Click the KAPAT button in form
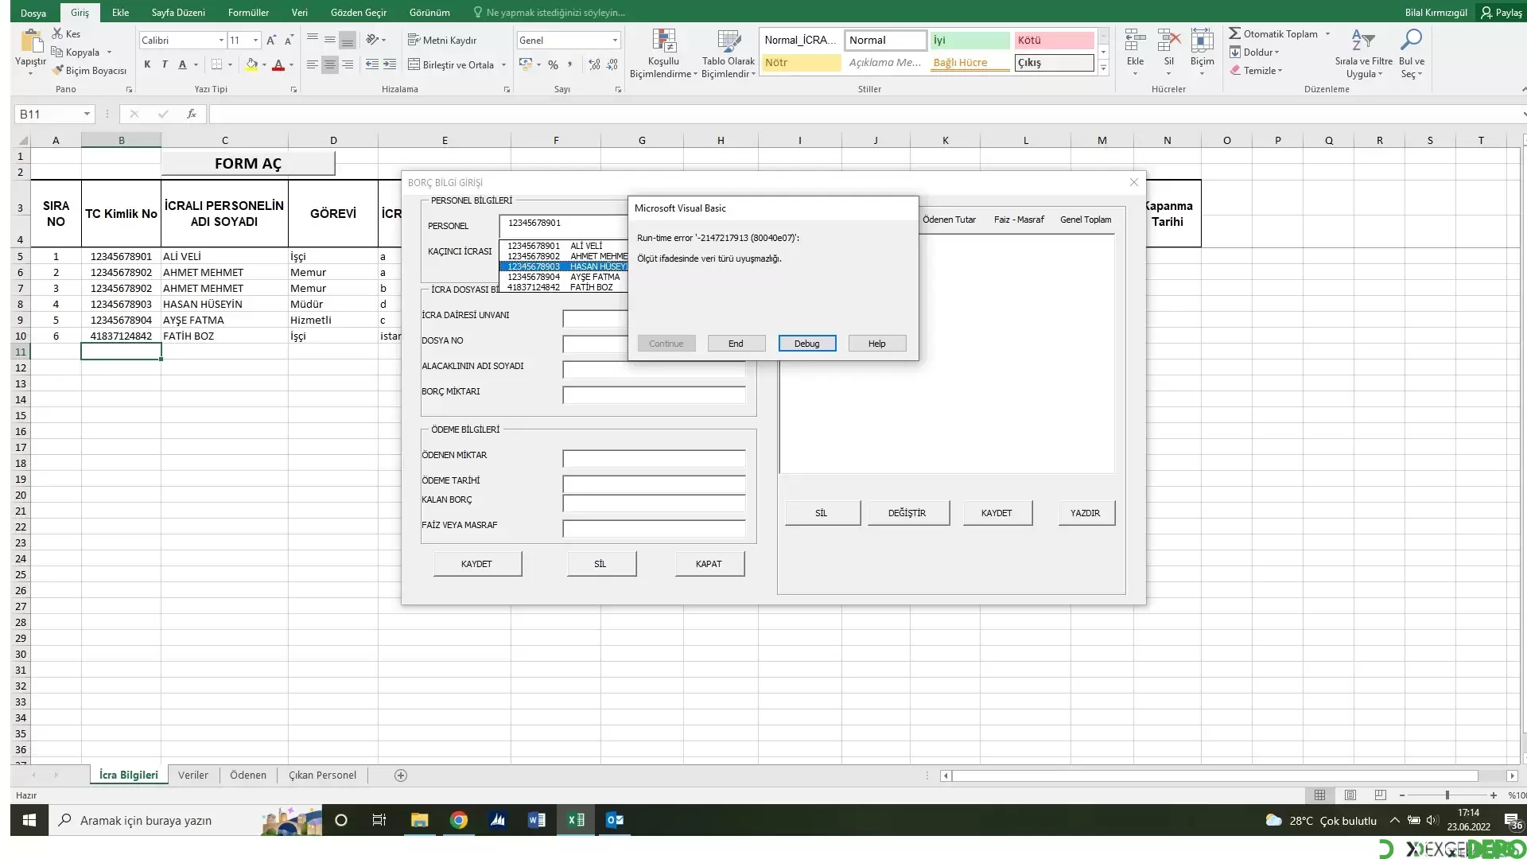 [709, 564]
